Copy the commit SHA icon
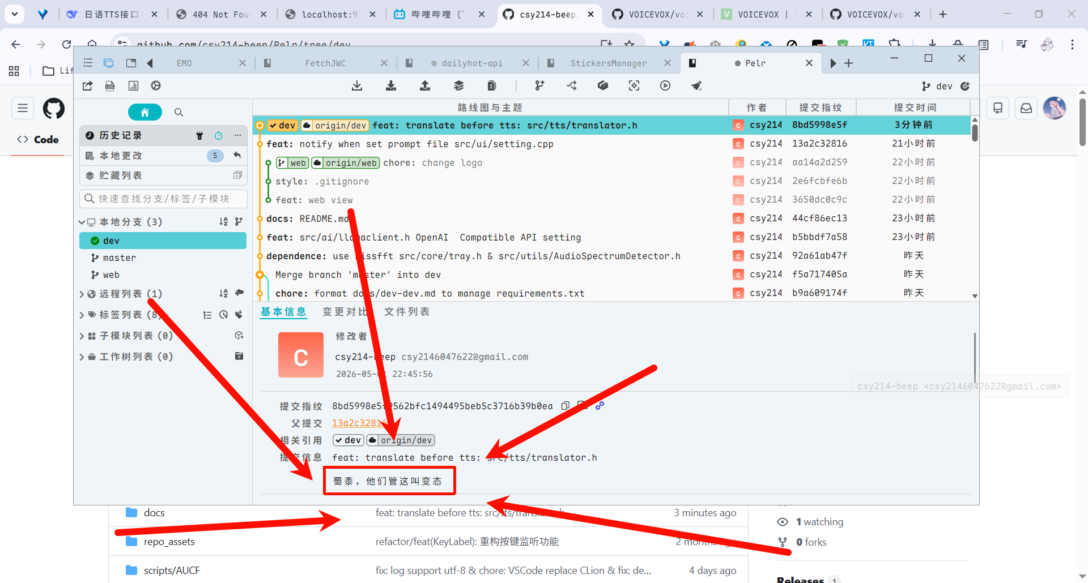Viewport: 1088px width, 583px height. (565, 406)
